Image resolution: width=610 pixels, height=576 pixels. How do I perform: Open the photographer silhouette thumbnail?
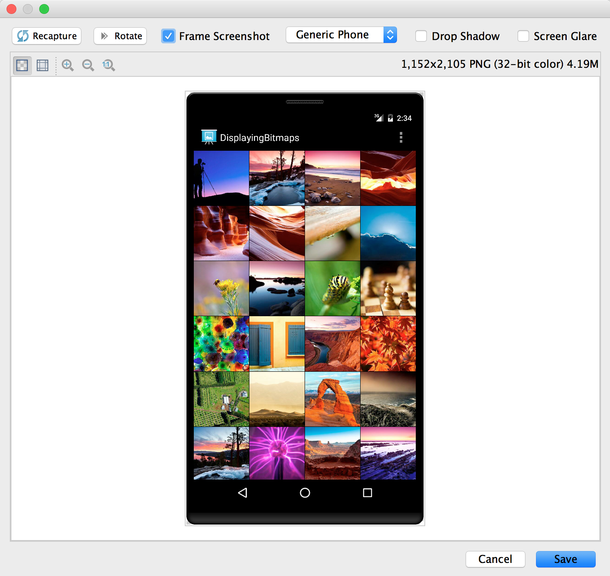[x=221, y=178]
